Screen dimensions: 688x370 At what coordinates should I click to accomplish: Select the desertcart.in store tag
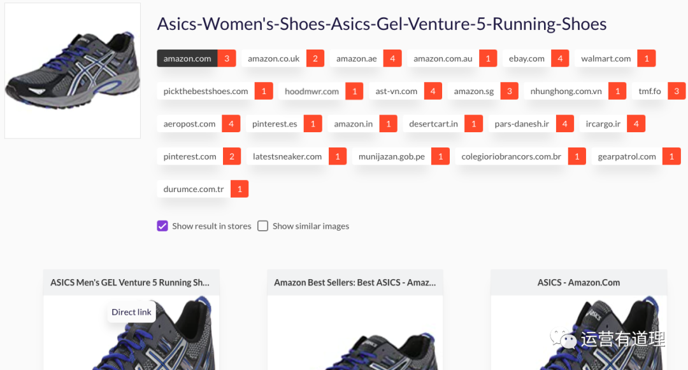[433, 124]
